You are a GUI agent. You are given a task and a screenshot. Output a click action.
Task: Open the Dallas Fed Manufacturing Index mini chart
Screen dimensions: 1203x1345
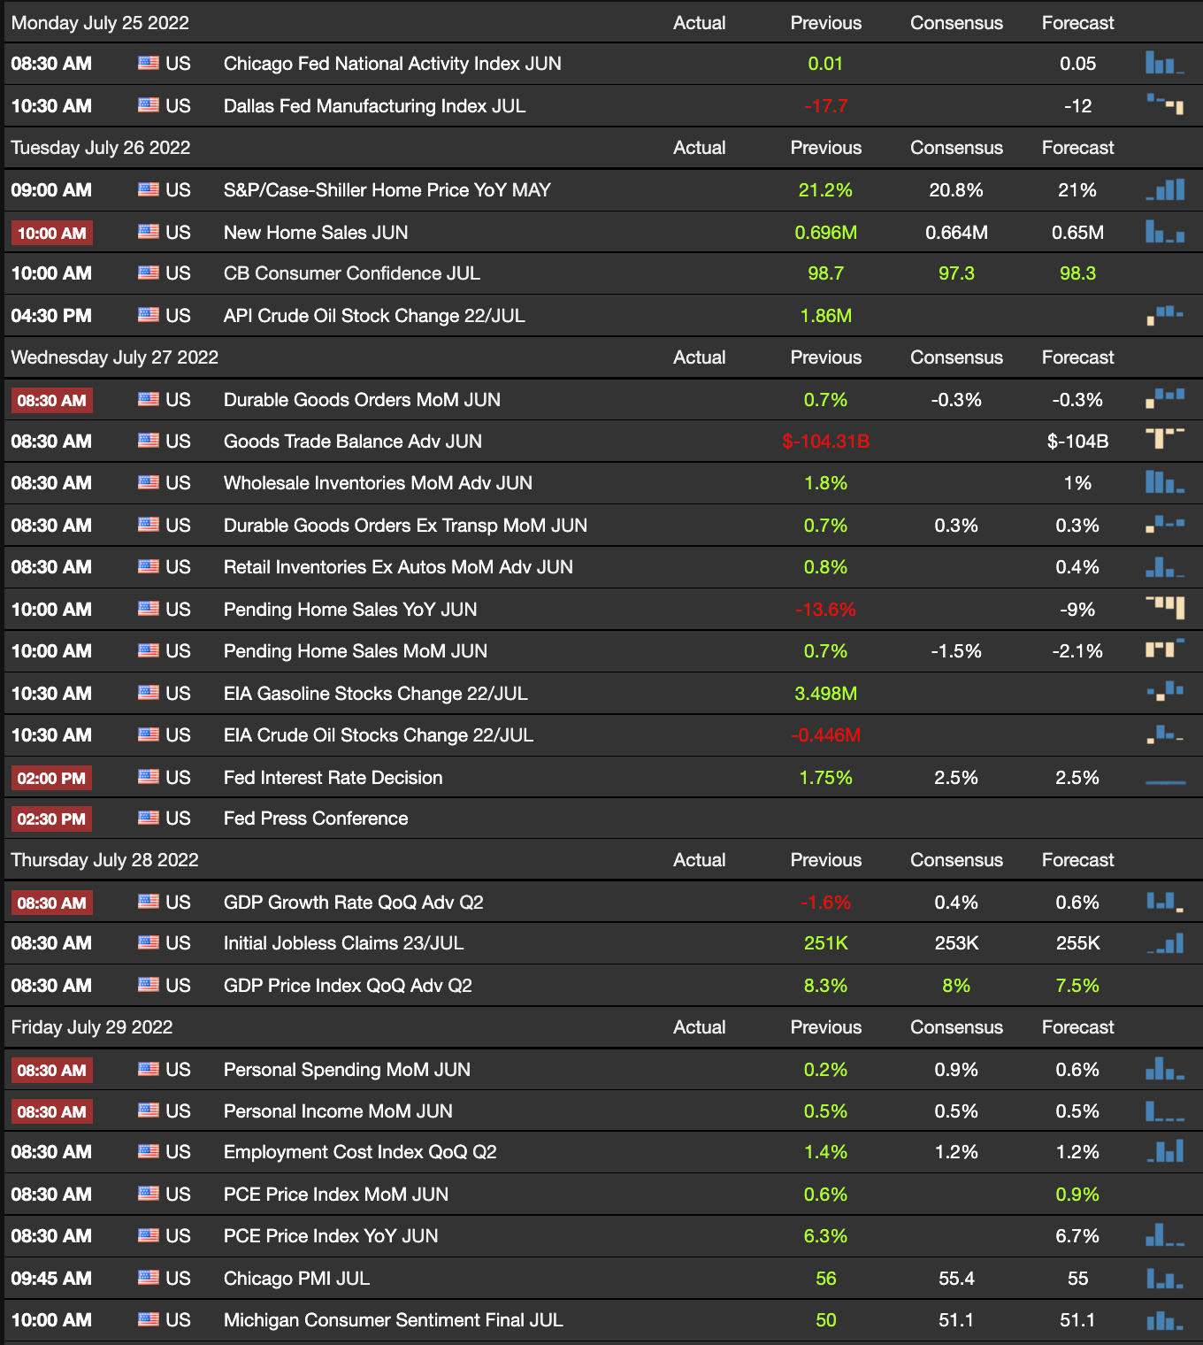1165,104
